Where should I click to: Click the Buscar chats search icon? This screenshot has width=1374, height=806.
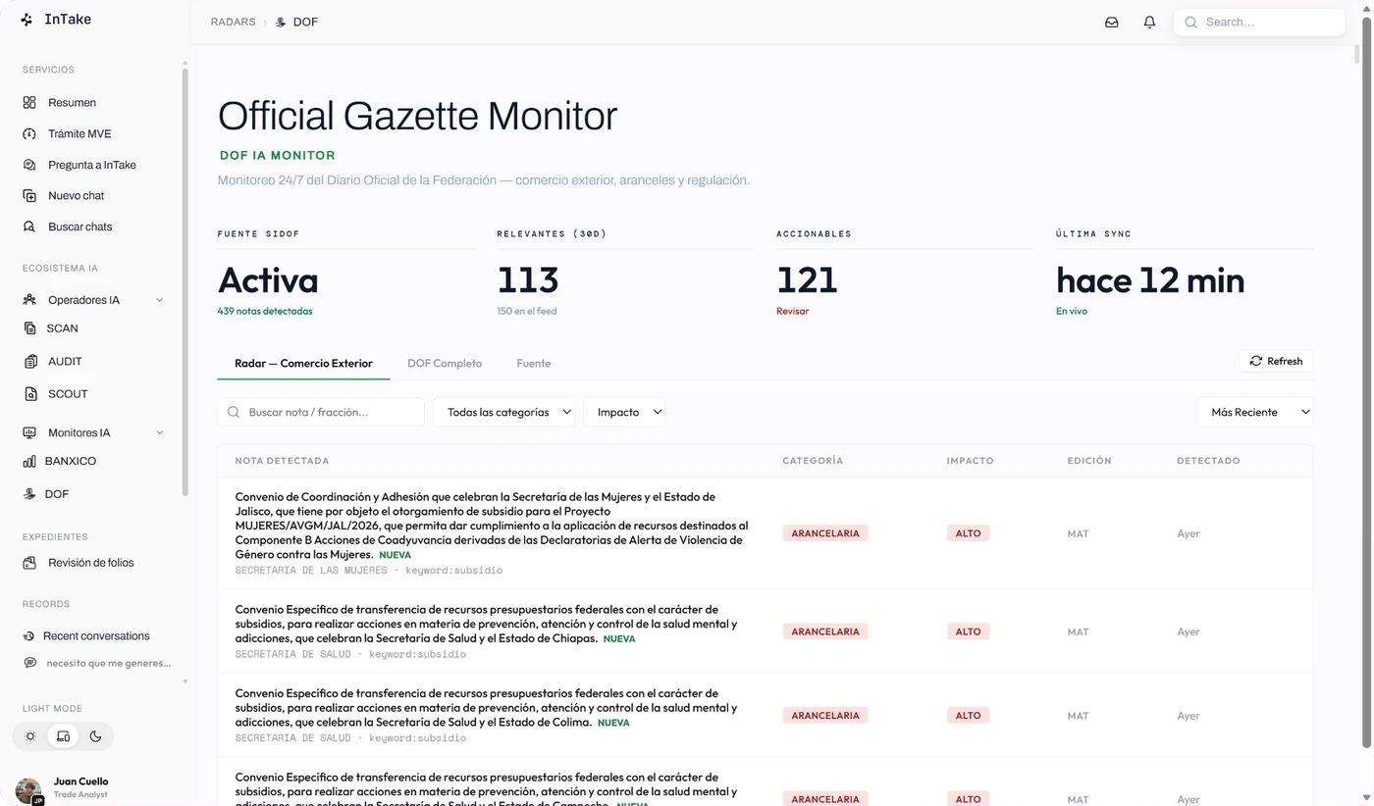[x=29, y=227]
